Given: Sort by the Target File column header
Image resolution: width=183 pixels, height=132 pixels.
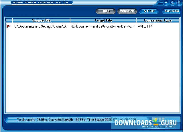Looking at the screenshot, I should (103, 20).
